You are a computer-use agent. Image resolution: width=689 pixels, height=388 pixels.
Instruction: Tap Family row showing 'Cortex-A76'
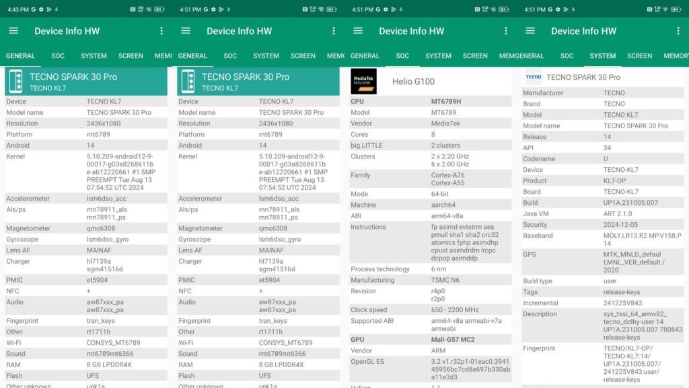(x=431, y=179)
